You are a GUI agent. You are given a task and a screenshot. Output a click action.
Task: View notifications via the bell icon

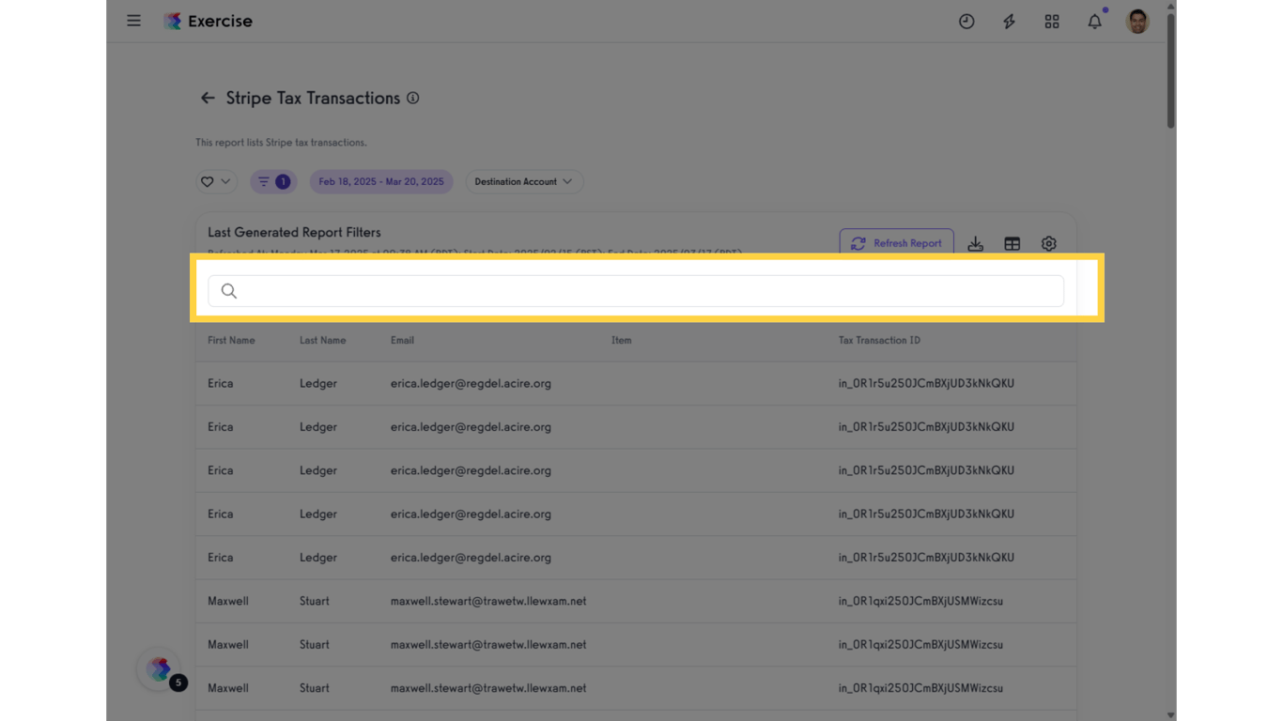(x=1094, y=21)
